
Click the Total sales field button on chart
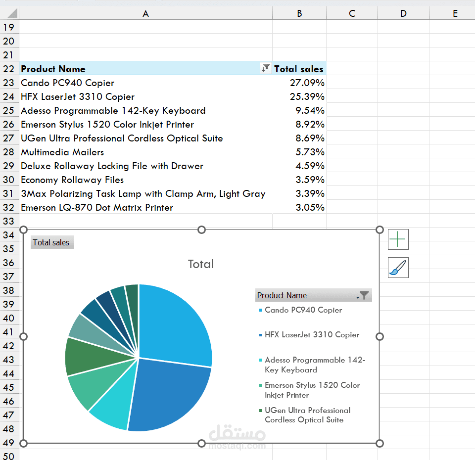tap(52, 242)
